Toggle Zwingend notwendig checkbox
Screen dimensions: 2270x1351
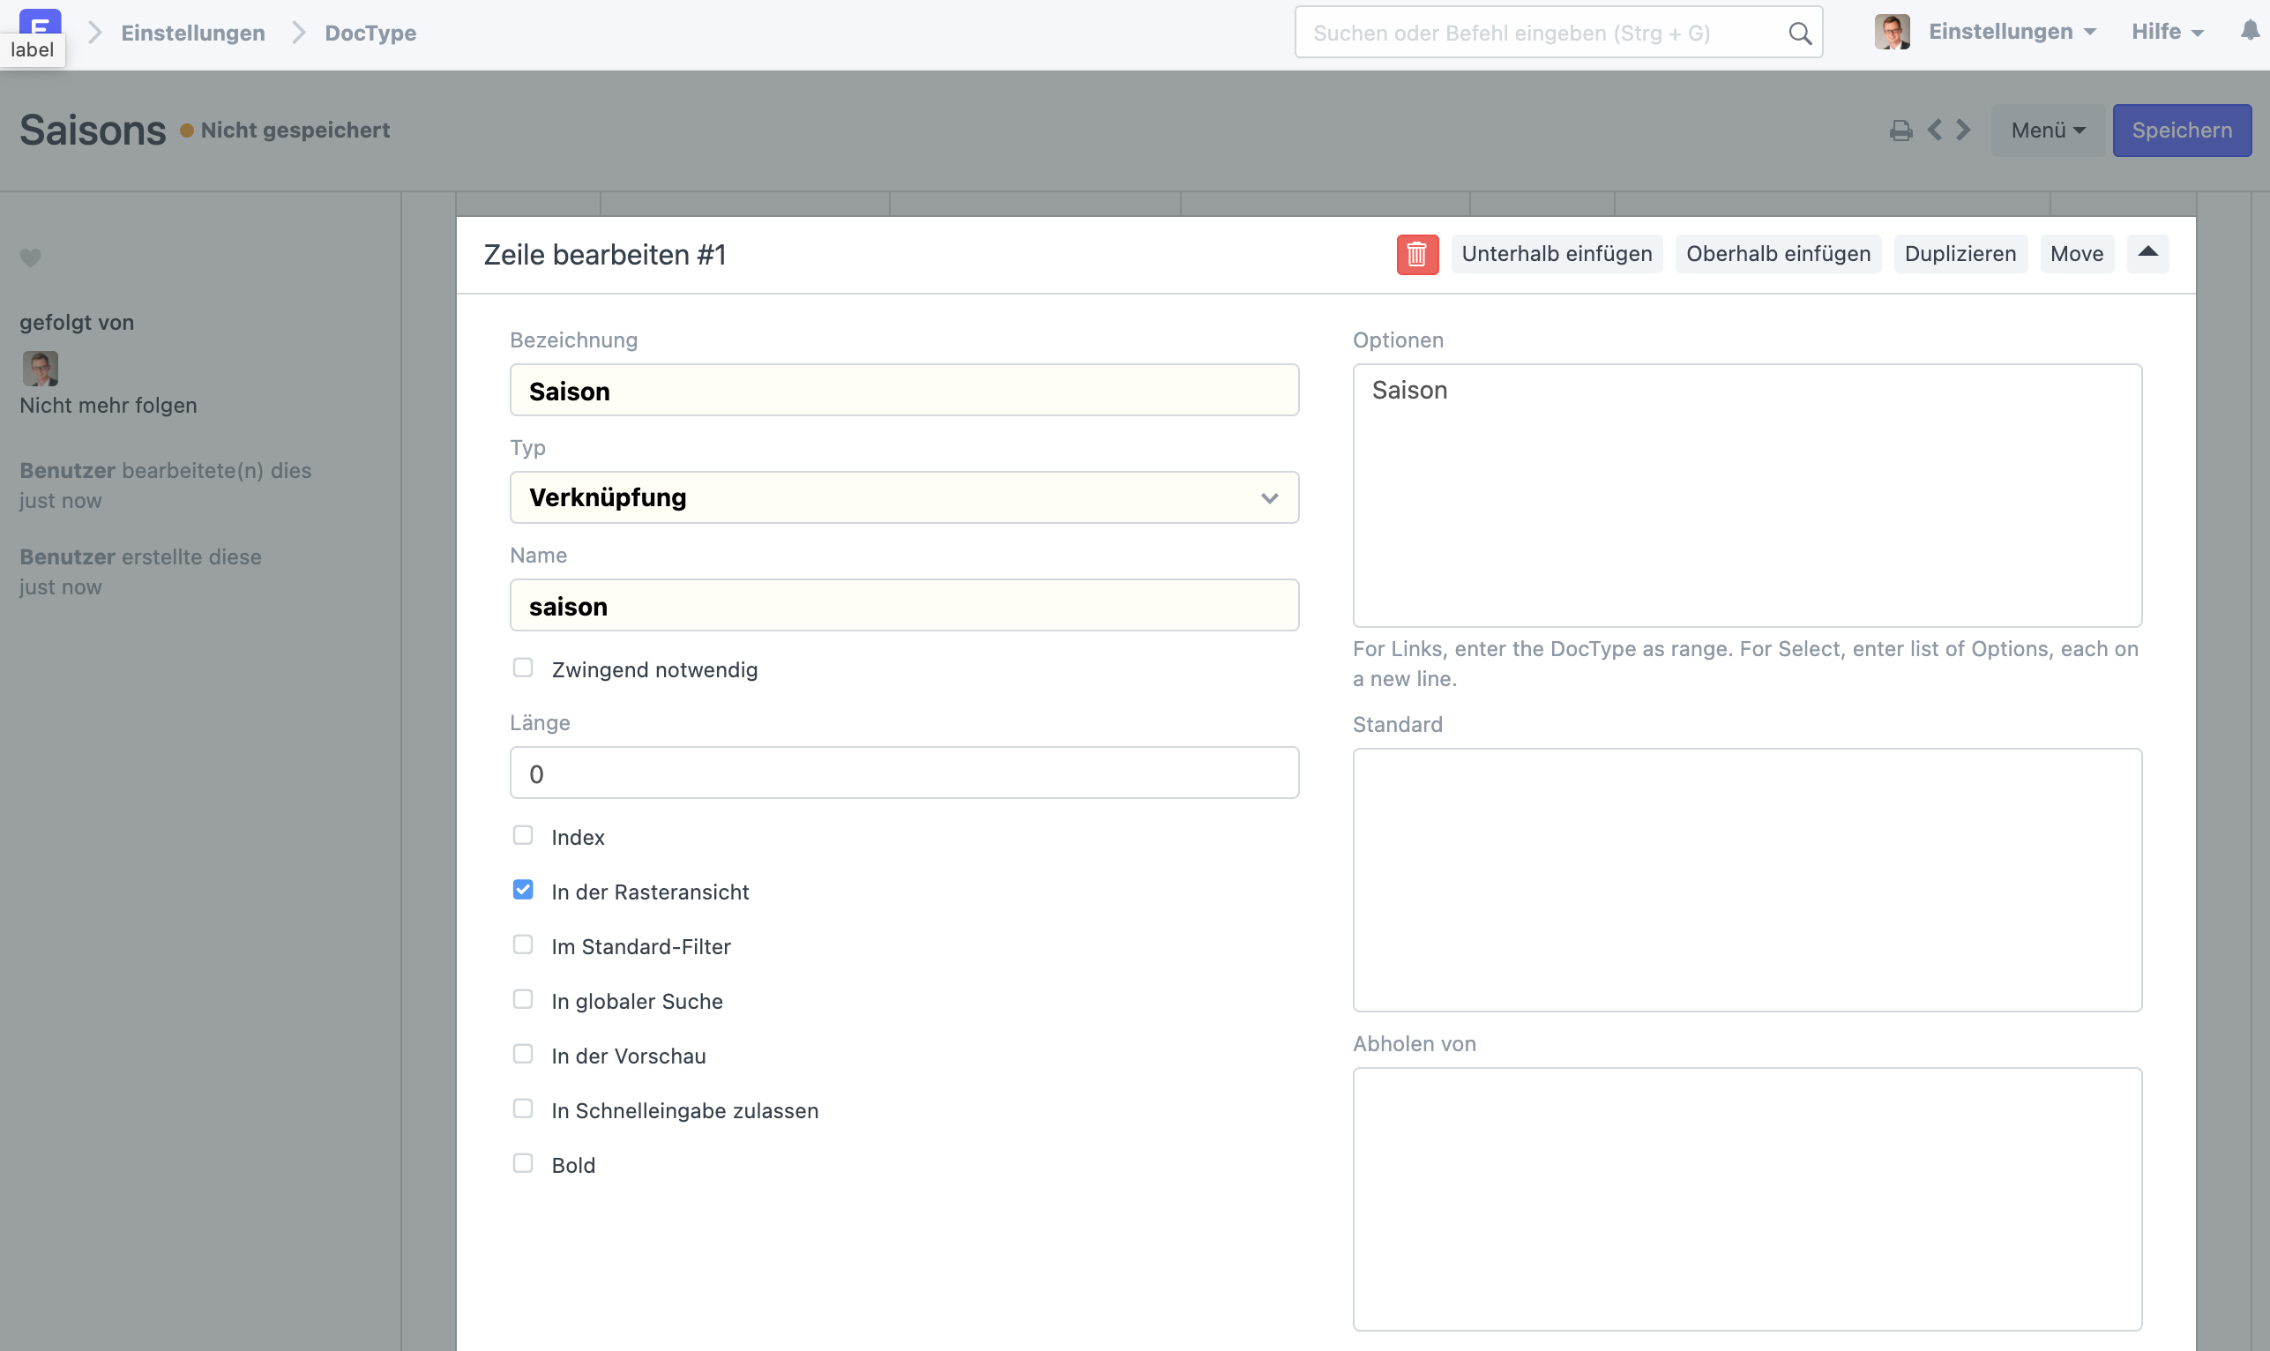[522, 668]
